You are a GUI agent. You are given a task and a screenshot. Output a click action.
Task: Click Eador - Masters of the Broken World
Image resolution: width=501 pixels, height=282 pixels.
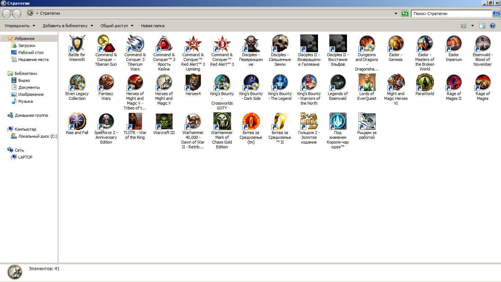pyautogui.click(x=425, y=44)
